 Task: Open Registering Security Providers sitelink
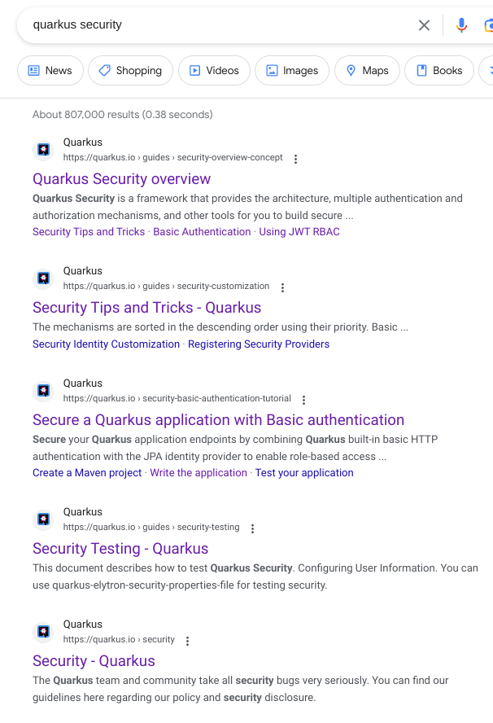tap(259, 344)
